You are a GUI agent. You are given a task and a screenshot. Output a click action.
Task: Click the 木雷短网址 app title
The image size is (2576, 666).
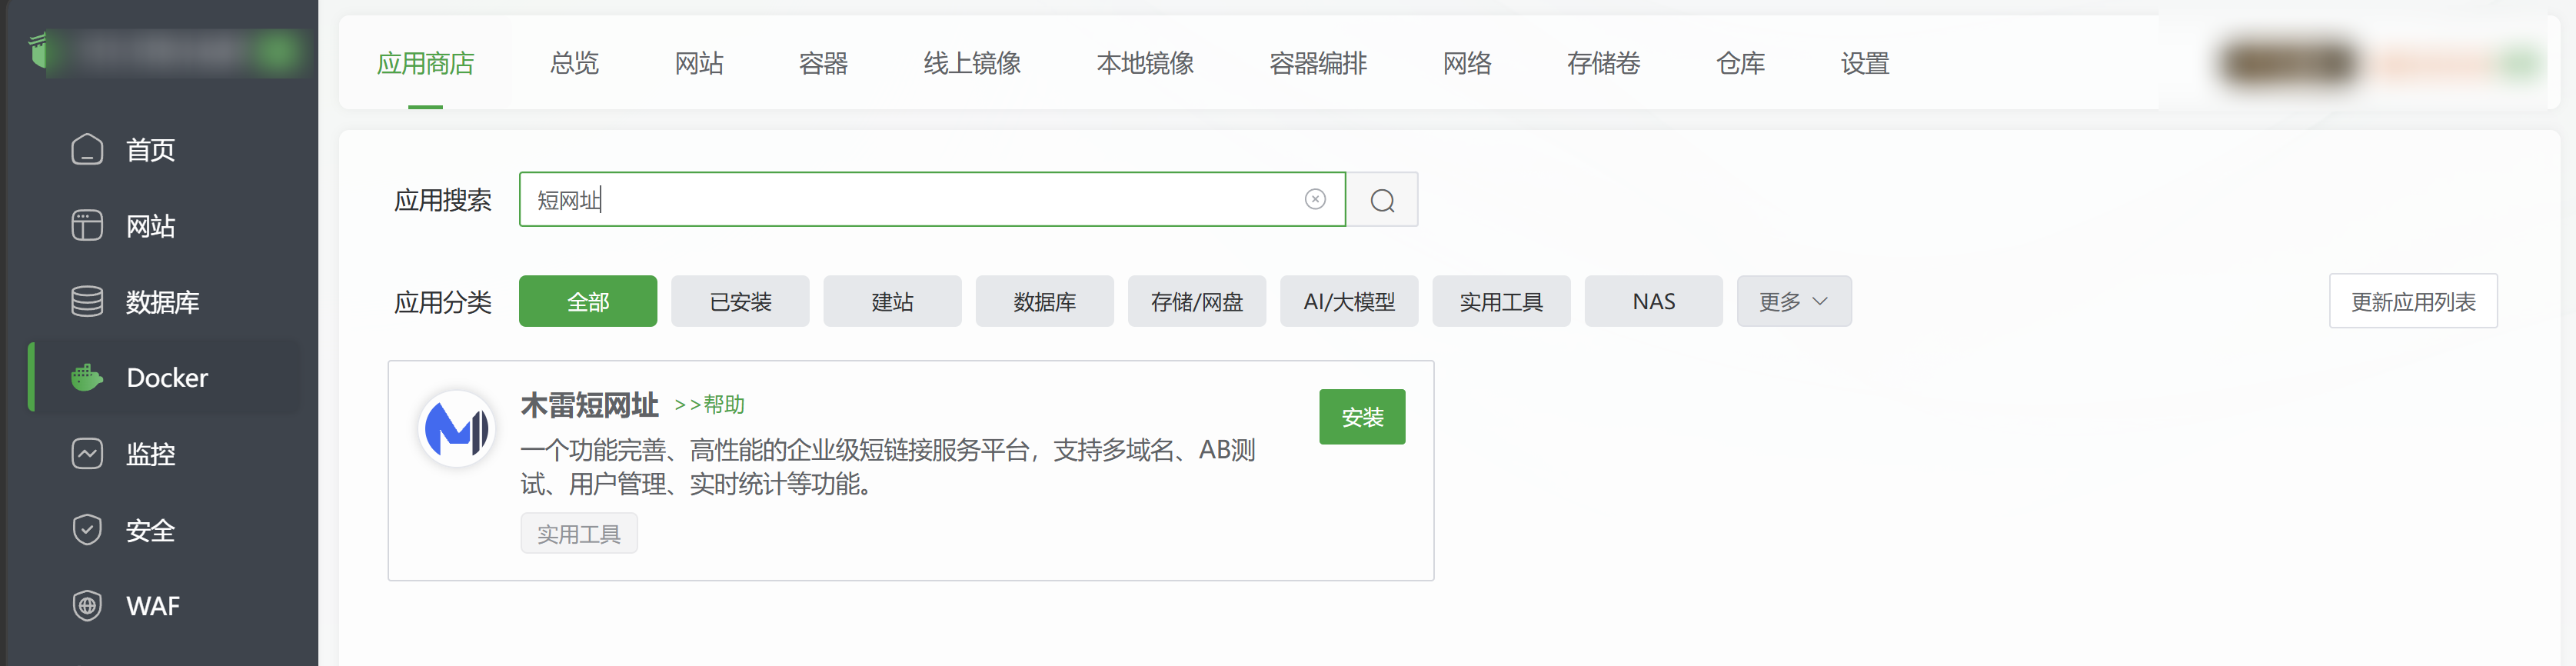pos(589,405)
